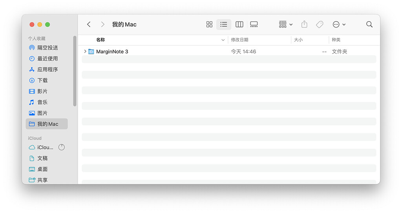Switch to gallery view
The width and height of the screenshot is (402, 213).
coord(254,24)
